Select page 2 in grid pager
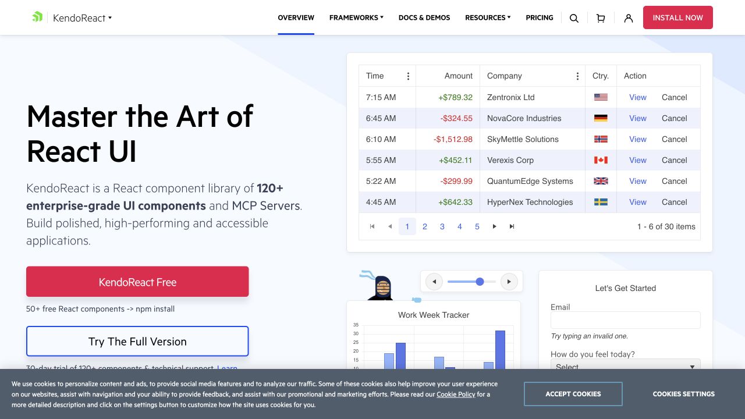The height and width of the screenshot is (419, 745). pos(425,226)
